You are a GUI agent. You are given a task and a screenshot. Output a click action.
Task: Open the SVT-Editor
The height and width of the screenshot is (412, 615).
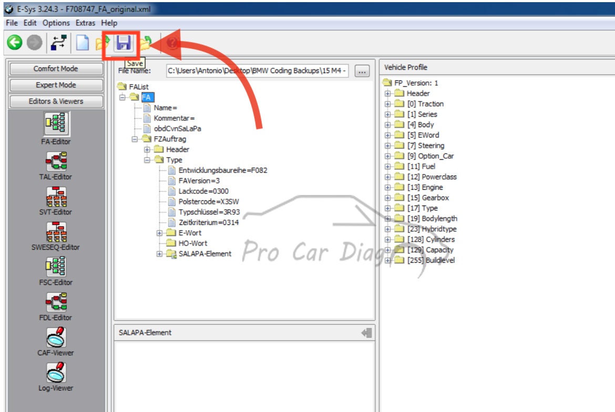[56, 201]
